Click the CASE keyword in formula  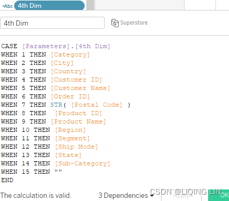click(9, 46)
